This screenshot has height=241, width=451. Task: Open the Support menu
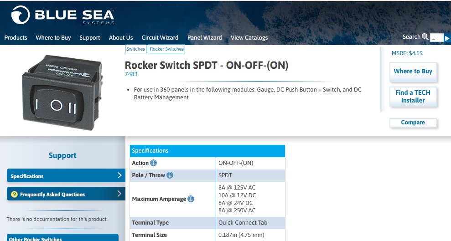pyautogui.click(x=90, y=38)
